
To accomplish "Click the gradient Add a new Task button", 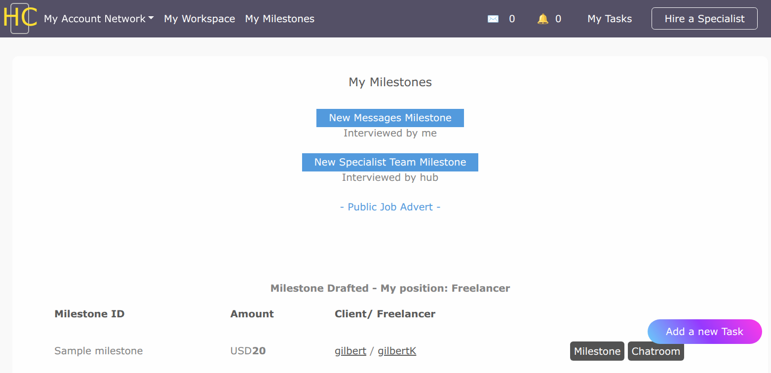I will click(704, 331).
